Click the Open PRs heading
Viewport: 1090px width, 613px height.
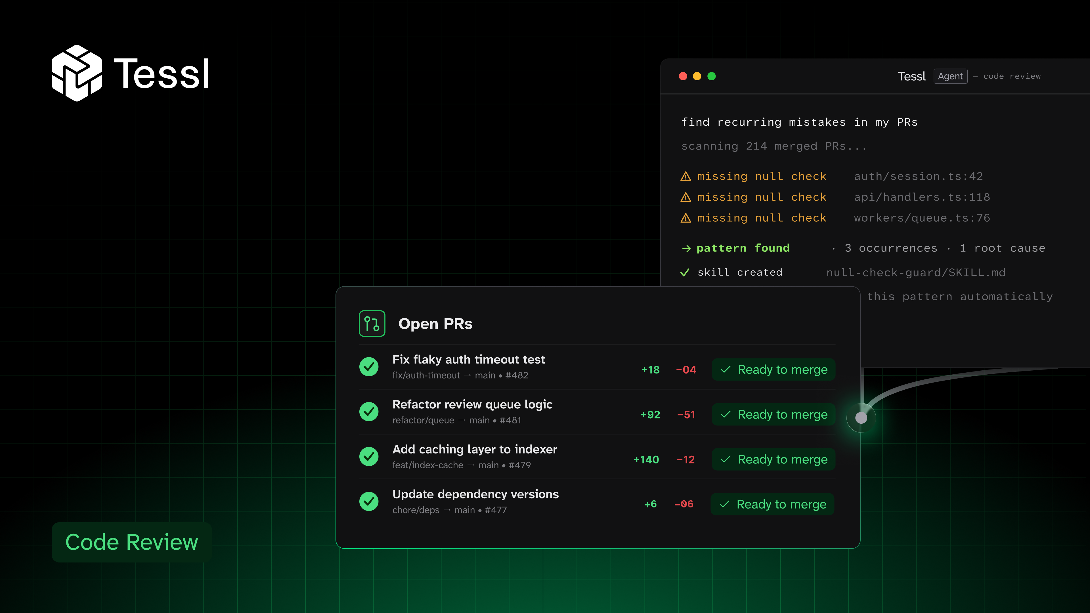coord(435,324)
